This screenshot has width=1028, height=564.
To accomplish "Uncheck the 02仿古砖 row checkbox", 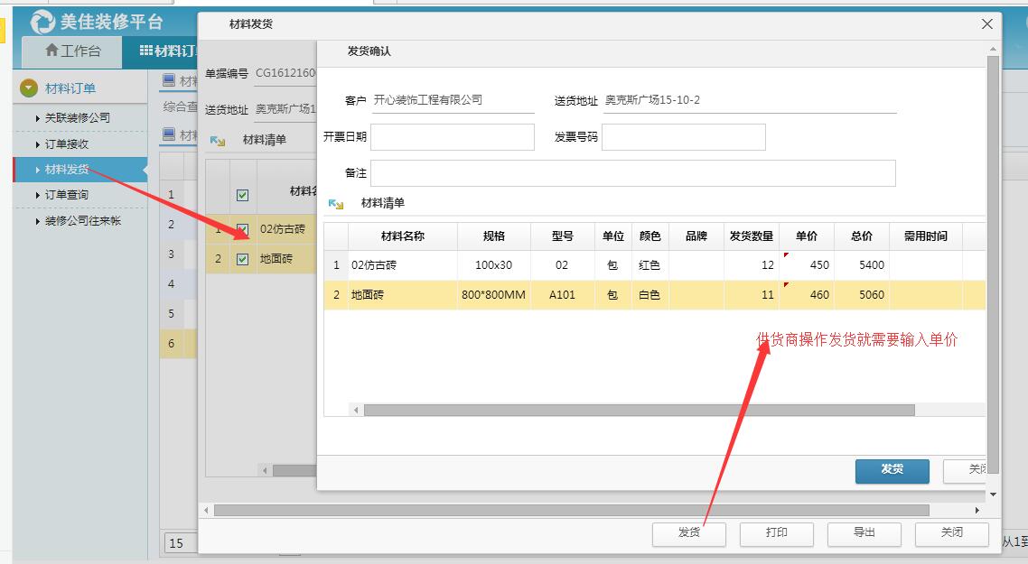I will 242,229.
